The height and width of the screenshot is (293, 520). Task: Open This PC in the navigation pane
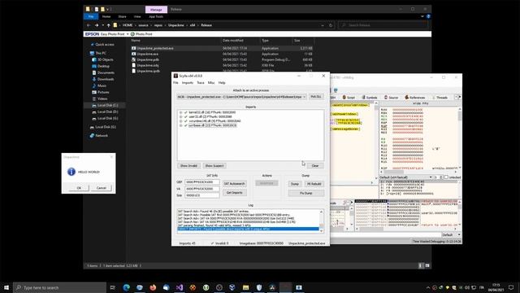(101, 53)
